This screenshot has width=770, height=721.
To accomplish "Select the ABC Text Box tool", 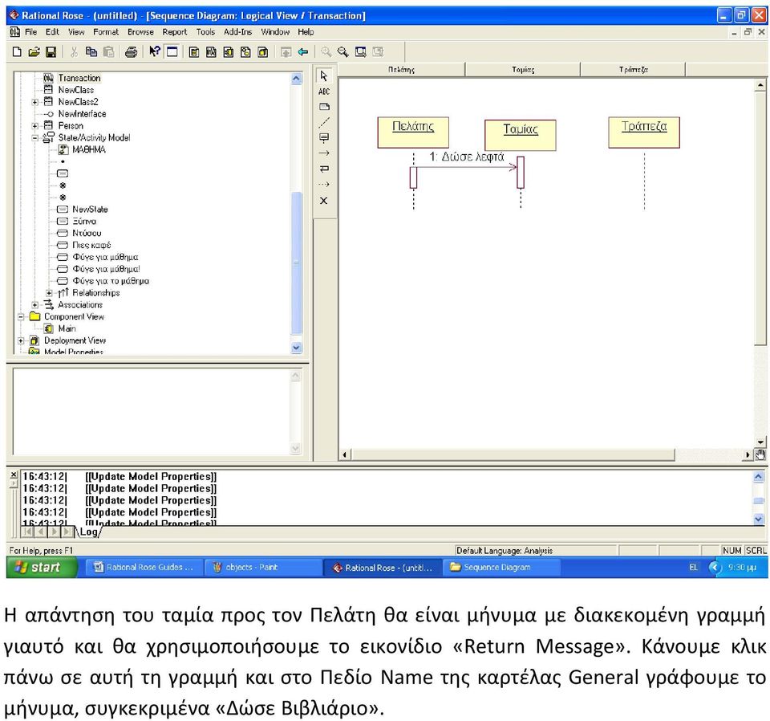I will pos(323,92).
